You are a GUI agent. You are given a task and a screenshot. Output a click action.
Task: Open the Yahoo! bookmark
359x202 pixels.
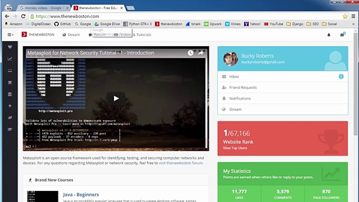point(252,24)
